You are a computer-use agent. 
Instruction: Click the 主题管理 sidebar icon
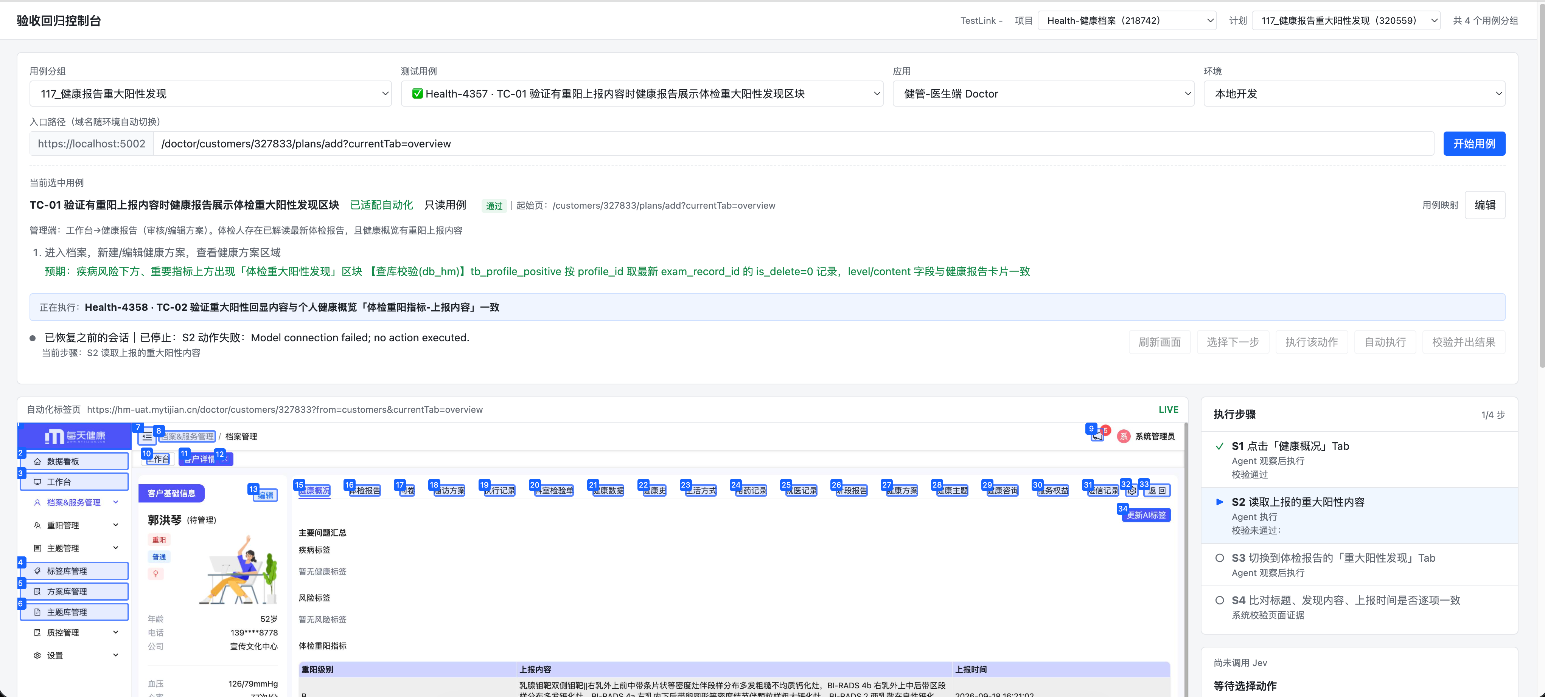point(37,548)
